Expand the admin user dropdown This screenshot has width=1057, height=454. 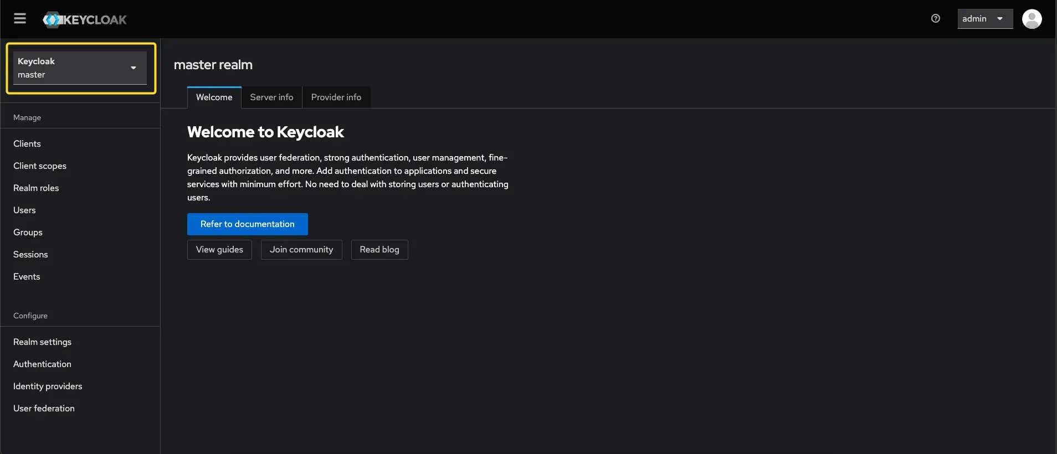tap(984, 19)
